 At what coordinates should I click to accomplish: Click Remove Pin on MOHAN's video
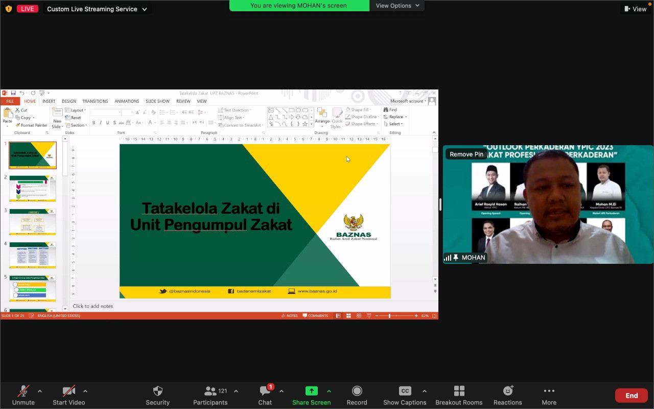[466, 154]
